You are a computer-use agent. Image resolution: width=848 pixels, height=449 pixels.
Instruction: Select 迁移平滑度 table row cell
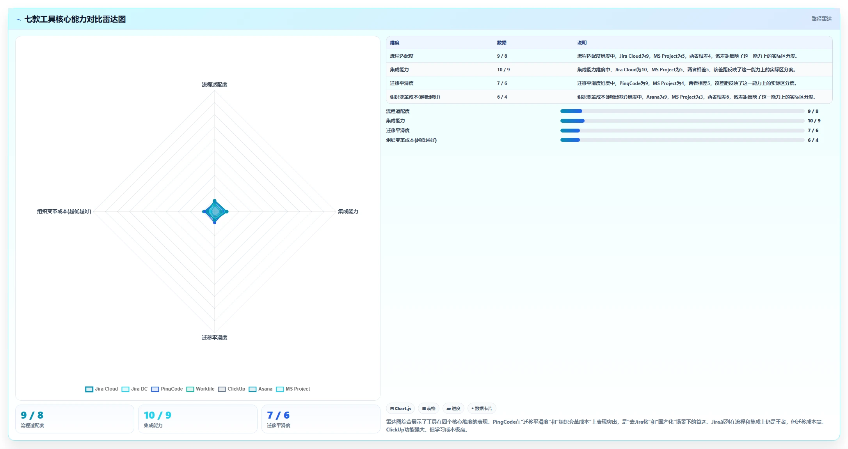click(x=402, y=83)
